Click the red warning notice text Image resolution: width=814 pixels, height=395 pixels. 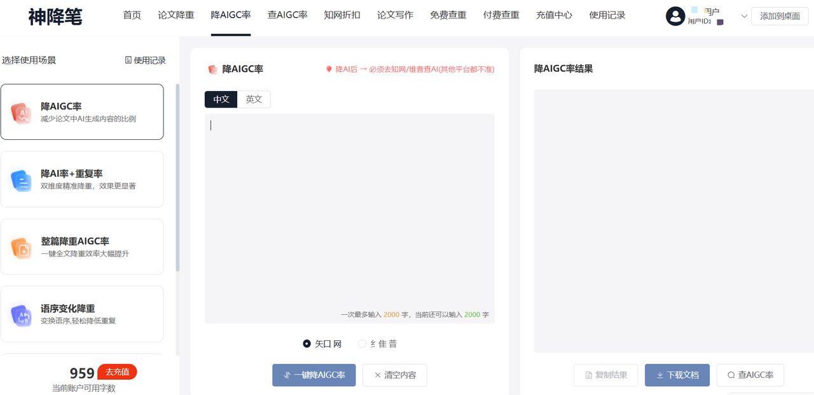pos(415,69)
